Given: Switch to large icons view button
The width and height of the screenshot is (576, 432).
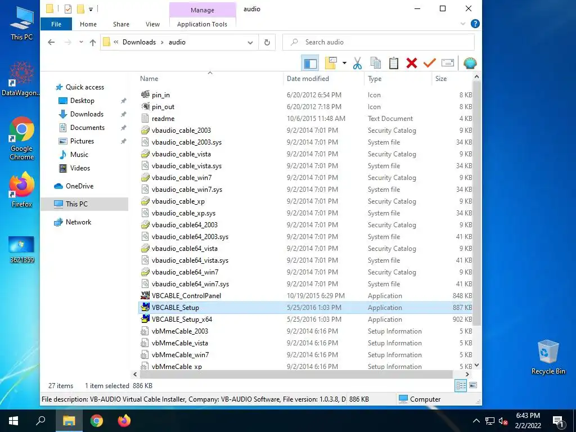Looking at the screenshot, I should pos(473,385).
